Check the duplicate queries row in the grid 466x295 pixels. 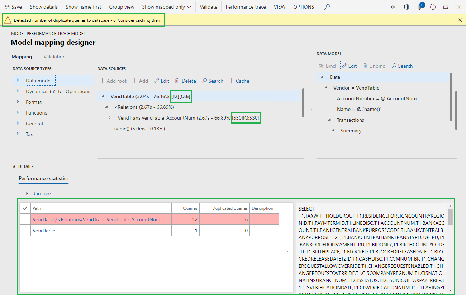pos(24,219)
